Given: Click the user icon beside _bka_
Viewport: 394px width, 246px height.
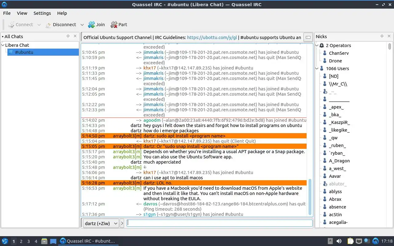Looking at the screenshot, I should (325, 115).
